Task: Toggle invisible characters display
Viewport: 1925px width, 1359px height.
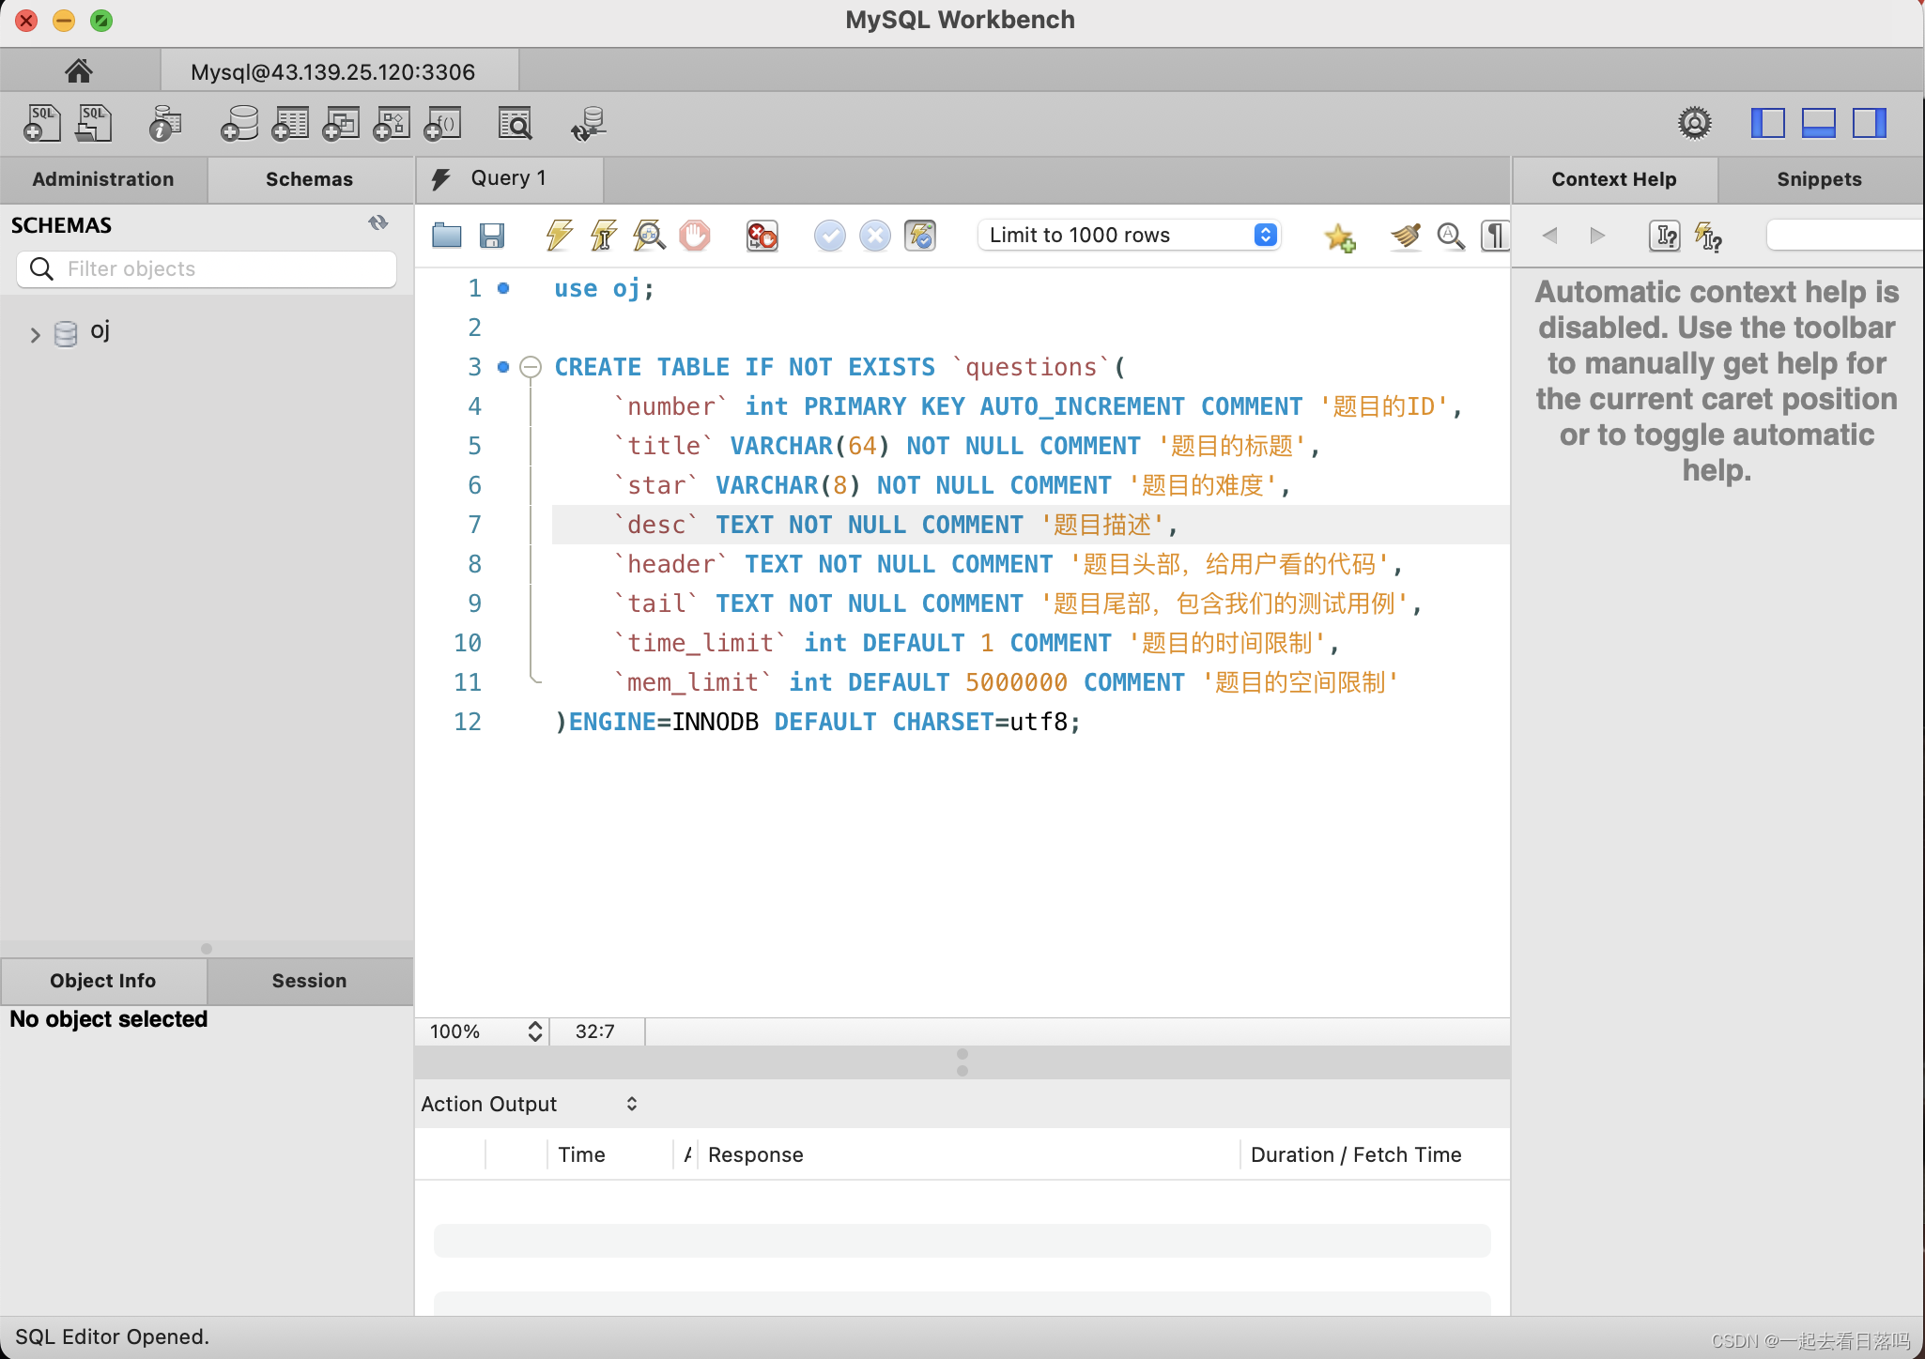Action: click(x=1495, y=236)
